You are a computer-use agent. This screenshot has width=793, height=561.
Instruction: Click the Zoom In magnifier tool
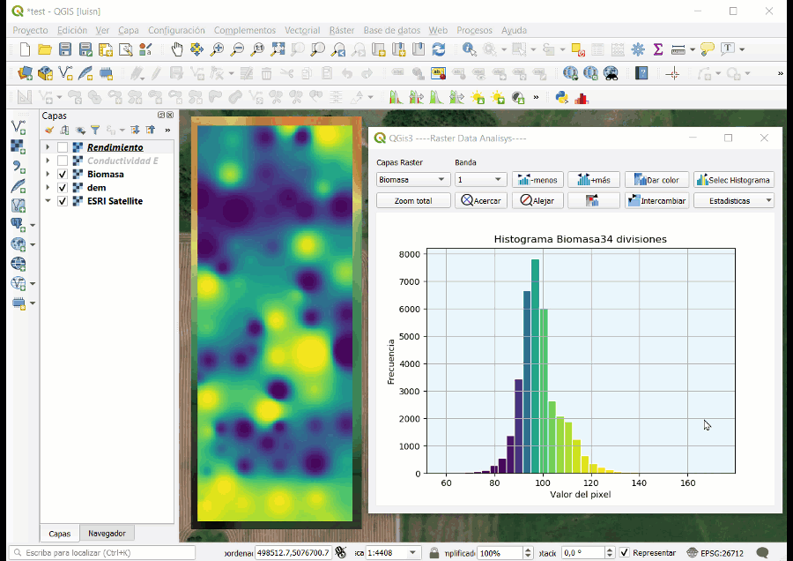pyautogui.click(x=217, y=49)
